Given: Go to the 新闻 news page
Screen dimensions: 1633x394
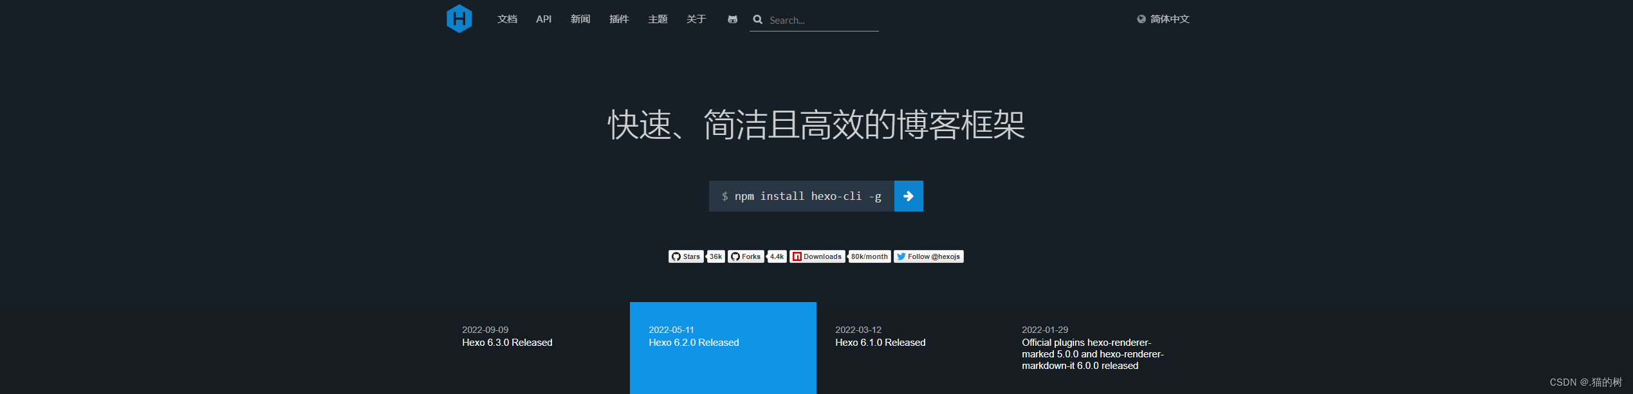Looking at the screenshot, I should click(x=580, y=19).
